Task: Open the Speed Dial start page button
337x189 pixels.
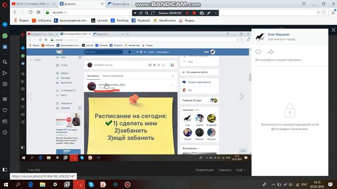Action: 38,13
